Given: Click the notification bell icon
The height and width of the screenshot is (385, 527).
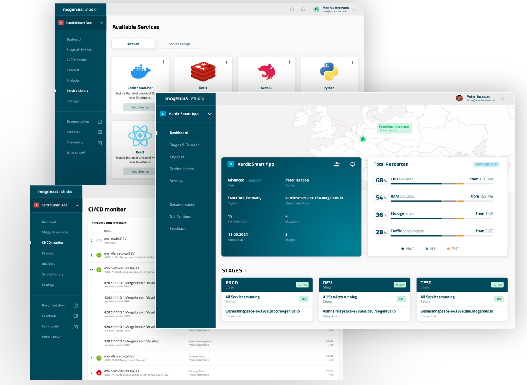Looking at the screenshot, I should pos(303,9).
